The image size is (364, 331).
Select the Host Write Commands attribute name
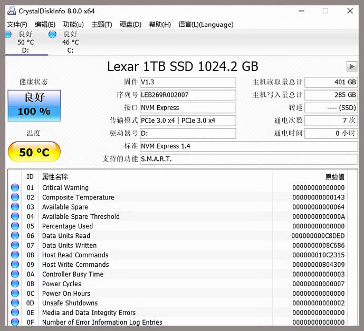[75, 265]
